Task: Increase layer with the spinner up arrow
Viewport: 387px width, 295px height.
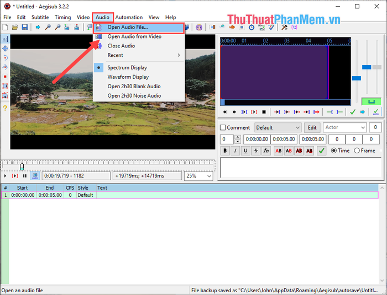Action: [237, 137]
